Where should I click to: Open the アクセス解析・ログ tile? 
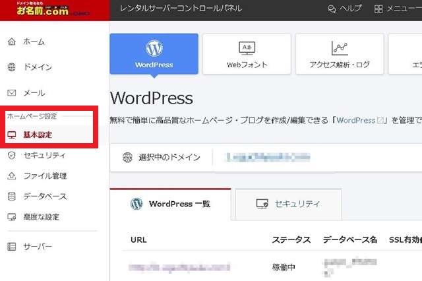point(340,53)
